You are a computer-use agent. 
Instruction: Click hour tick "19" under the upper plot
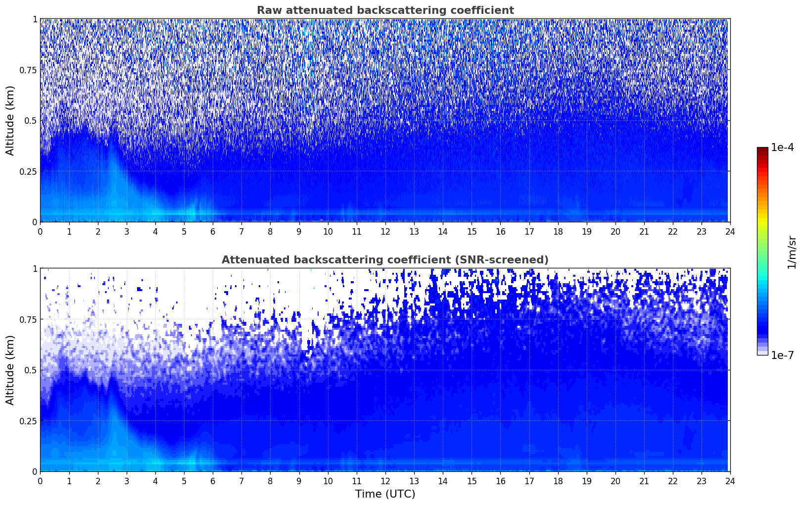(x=586, y=231)
